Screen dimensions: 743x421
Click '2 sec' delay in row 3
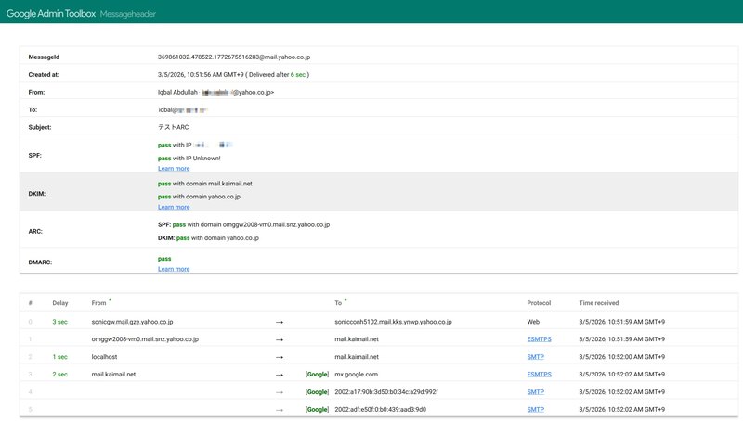59,374
